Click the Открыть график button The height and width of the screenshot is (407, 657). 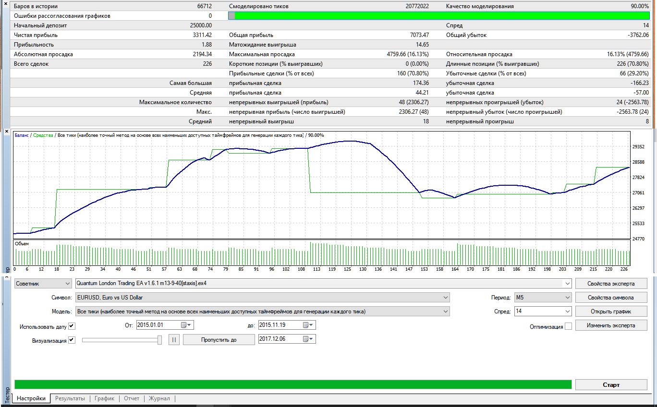point(611,311)
